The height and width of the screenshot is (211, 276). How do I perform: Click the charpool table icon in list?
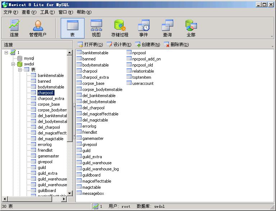pos(79,71)
